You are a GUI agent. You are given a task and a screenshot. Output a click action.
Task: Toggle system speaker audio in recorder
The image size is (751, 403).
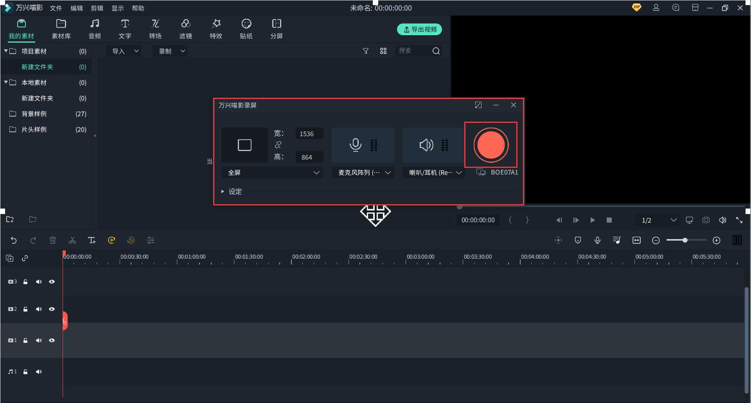[426, 145]
